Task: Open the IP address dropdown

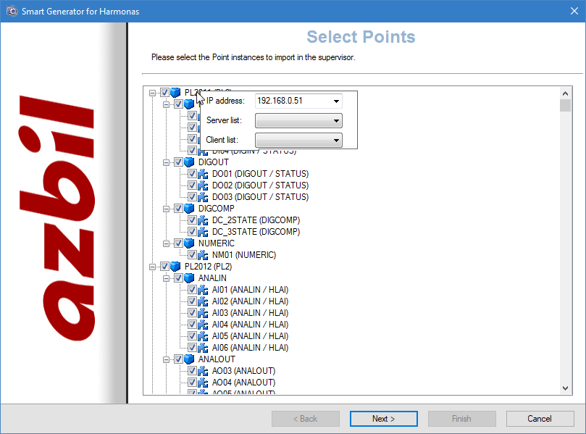Action: pos(336,101)
